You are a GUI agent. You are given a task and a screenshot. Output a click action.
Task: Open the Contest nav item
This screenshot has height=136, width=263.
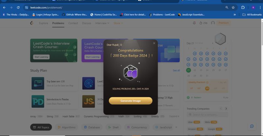pyautogui.click(x=73, y=23)
